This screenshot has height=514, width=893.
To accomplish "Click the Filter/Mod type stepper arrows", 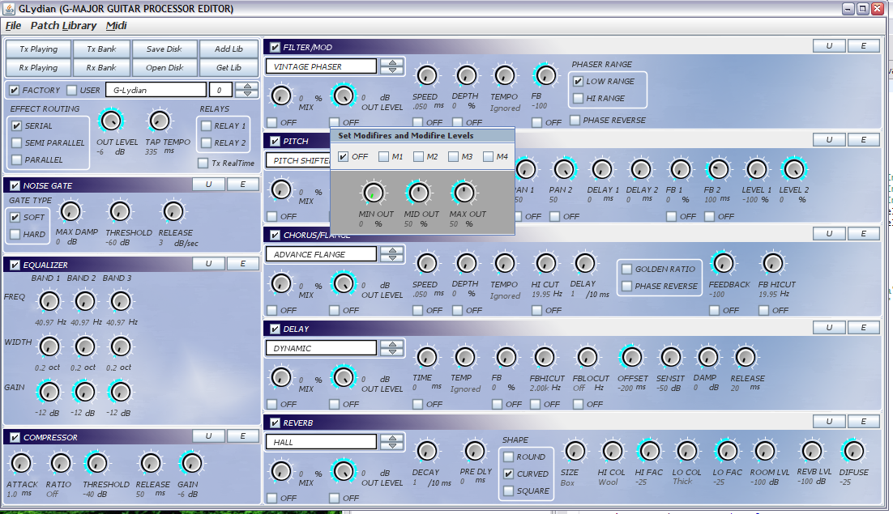I will tap(392, 66).
